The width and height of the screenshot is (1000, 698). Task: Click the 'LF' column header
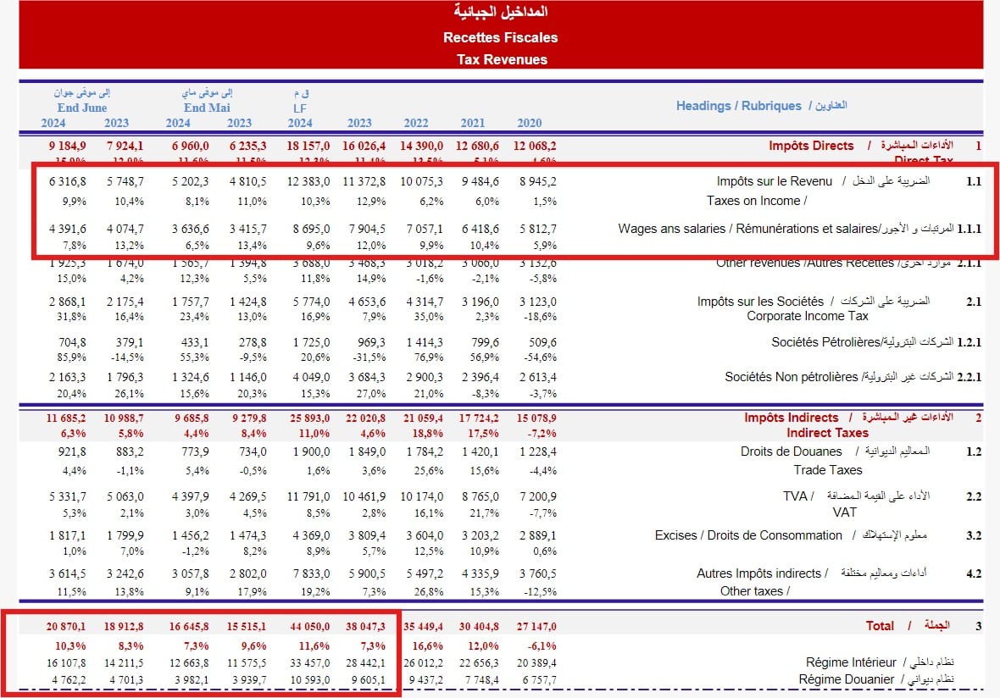[299, 108]
